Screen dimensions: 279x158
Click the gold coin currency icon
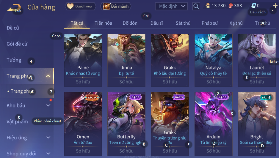point(208,6)
